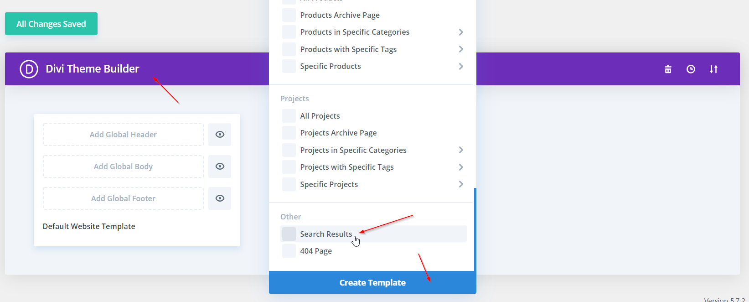Click the Create Template button
Image resolution: width=749 pixels, height=302 pixels.
pos(372,282)
